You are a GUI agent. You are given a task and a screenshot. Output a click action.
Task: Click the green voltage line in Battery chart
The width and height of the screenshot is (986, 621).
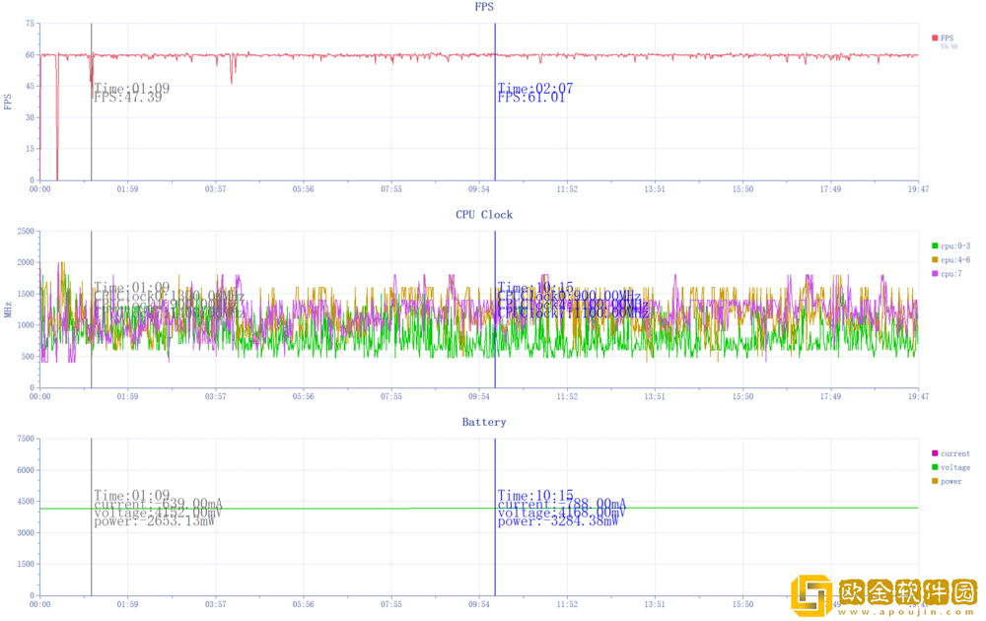pos(296,509)
